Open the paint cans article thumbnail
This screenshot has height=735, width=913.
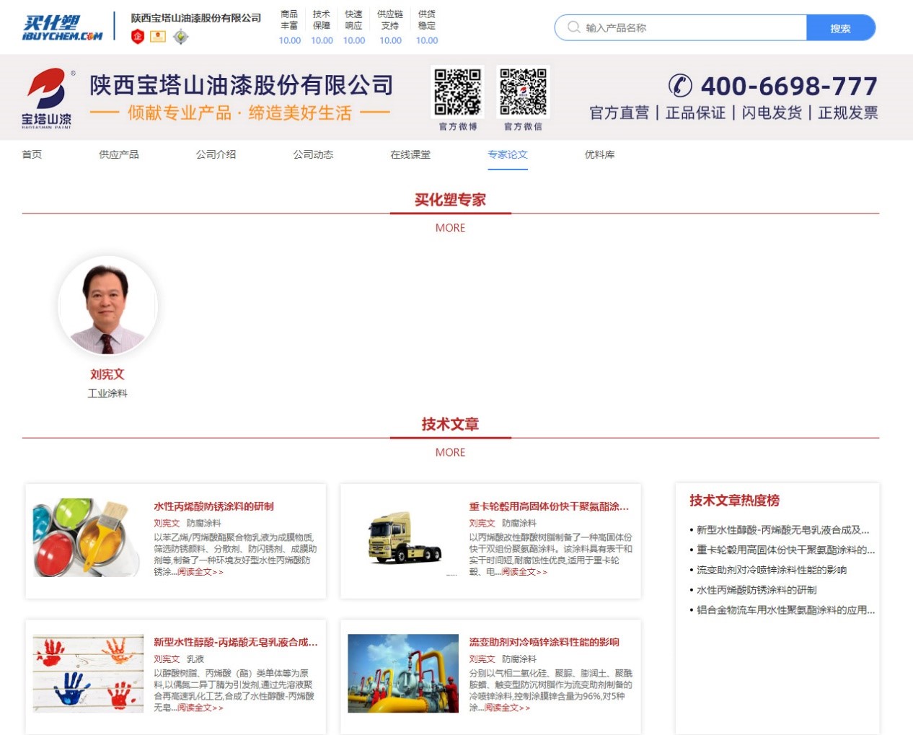tap(87, 537)
